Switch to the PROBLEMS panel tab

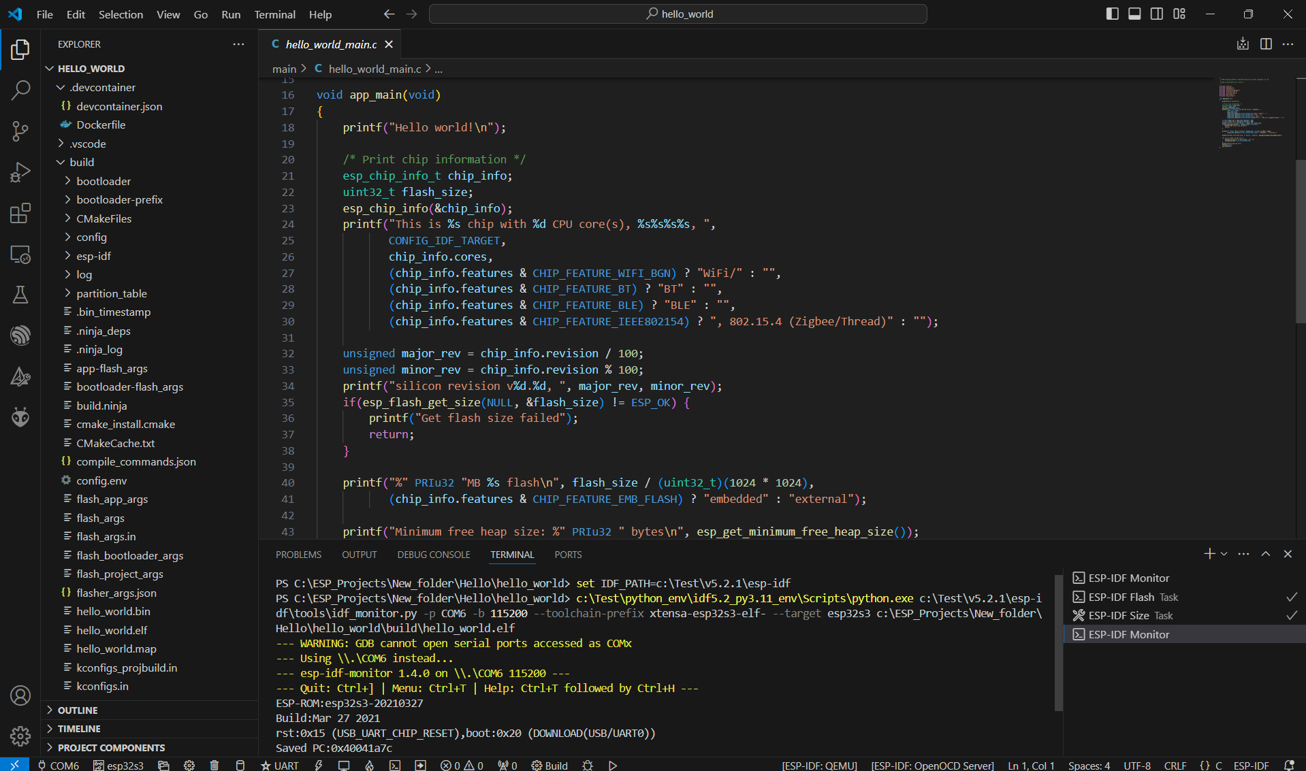(x=298, y=555)
